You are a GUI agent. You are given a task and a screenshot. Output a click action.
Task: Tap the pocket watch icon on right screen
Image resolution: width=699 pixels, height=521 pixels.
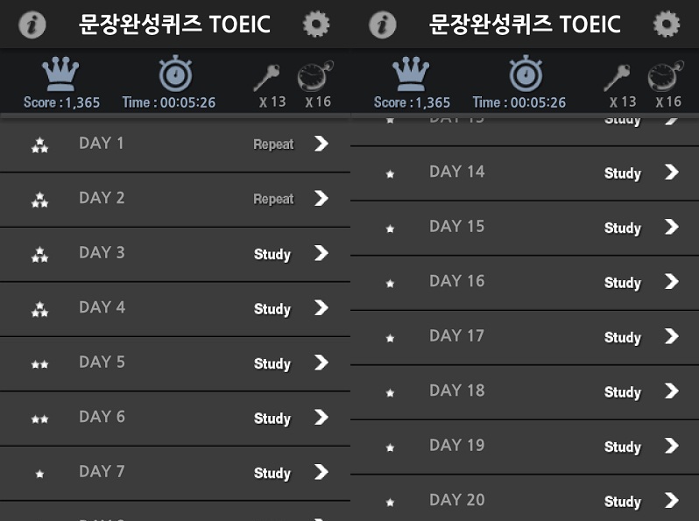tap(665, 77)
